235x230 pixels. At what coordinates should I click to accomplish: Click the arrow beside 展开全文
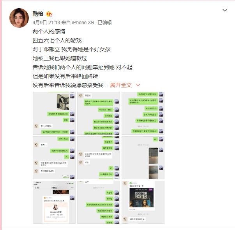click(x=138, y=85)
